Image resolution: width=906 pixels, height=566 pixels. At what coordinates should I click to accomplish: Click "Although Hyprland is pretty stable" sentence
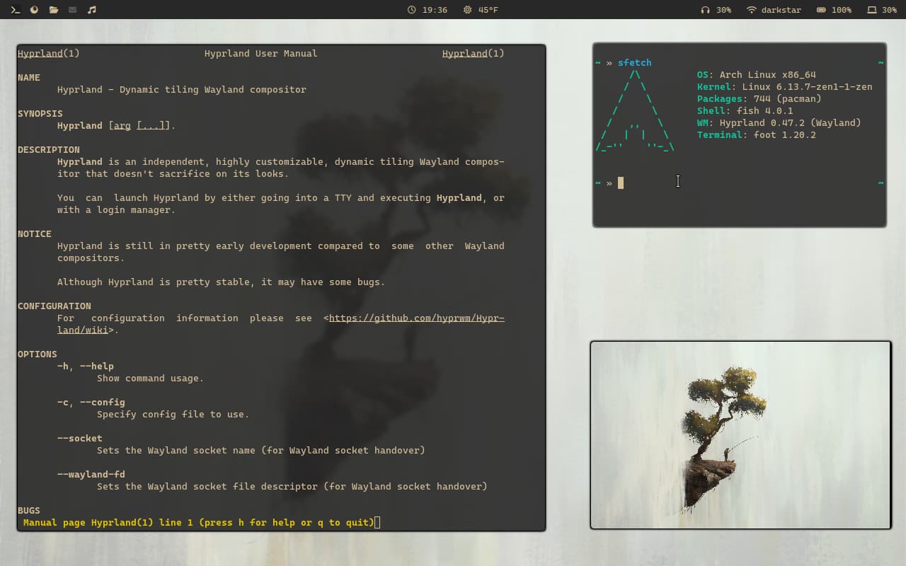(222, 282)
